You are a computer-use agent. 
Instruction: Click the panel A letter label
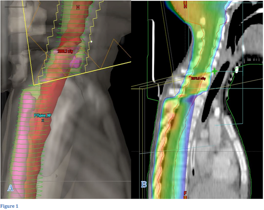pos(10,188)
